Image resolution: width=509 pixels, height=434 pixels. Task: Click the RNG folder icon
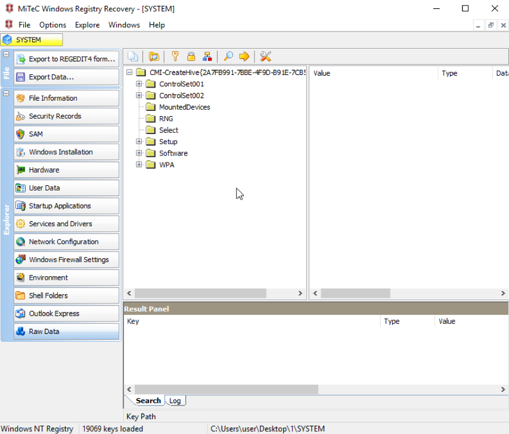(150, 118)
